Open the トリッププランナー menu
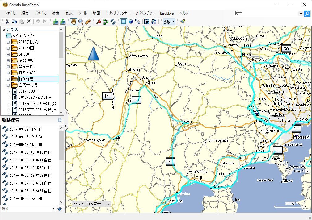 [118, 13]
